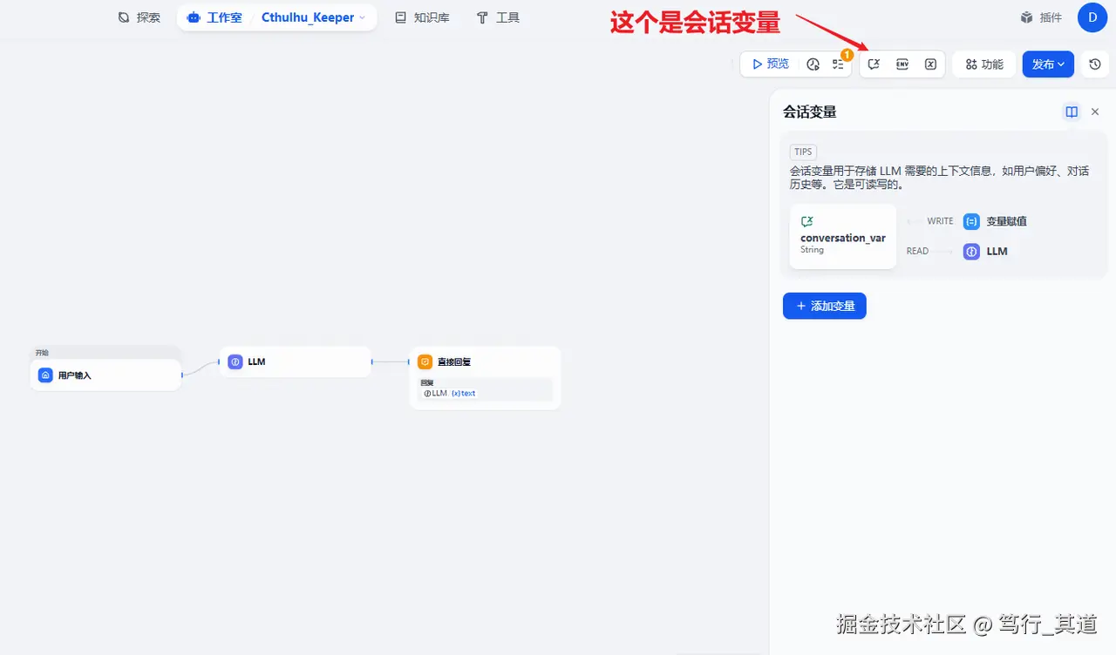Click the 插件 cube icon

(x=1027, y=17)
